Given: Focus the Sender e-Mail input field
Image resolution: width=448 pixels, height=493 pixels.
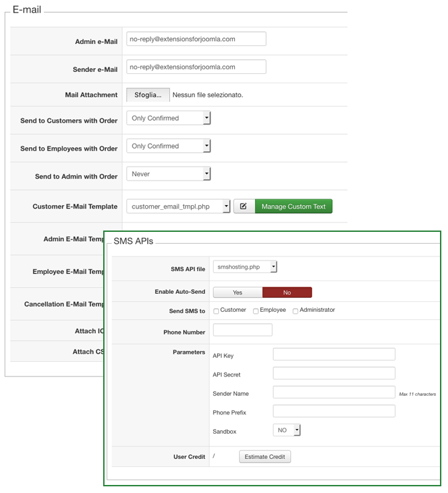Looking at the screenshot, I should (x=196, y=67).
